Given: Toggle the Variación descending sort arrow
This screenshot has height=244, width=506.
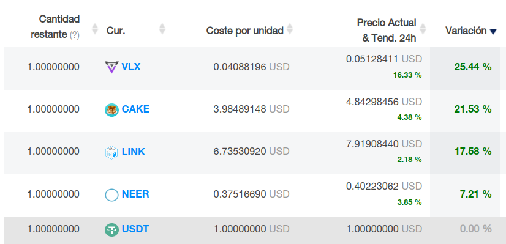Looking at the screenshot, I should point(493,32).
